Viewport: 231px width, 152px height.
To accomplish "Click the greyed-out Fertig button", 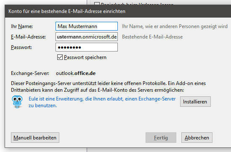I will pyautogui.click(x=161, y=138).
